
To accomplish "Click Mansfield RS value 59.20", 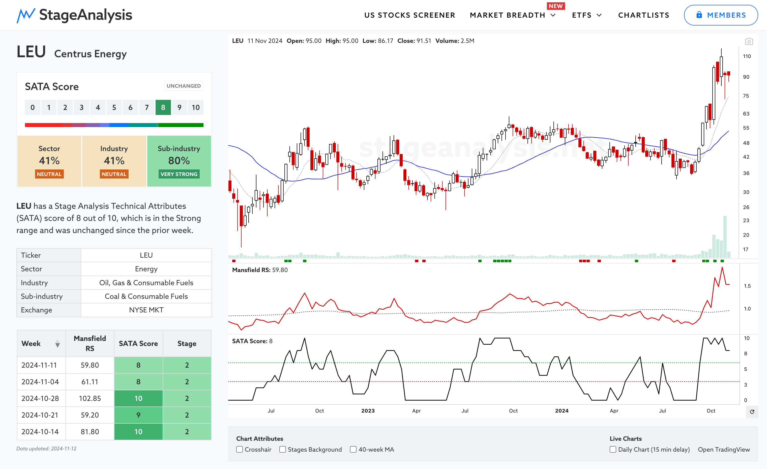I will click(x=90, y=415).
